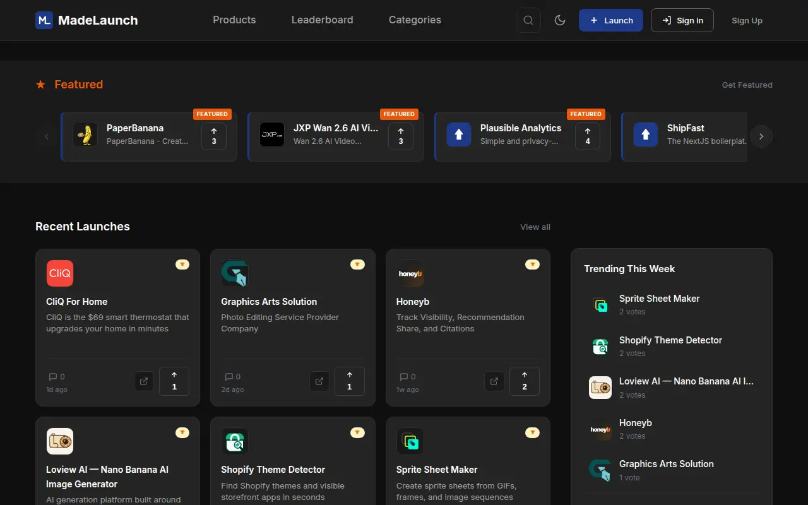Click the Launch button
Image resolution: width=808 pixels, height=505 pixels.
[x=611, y=20]
